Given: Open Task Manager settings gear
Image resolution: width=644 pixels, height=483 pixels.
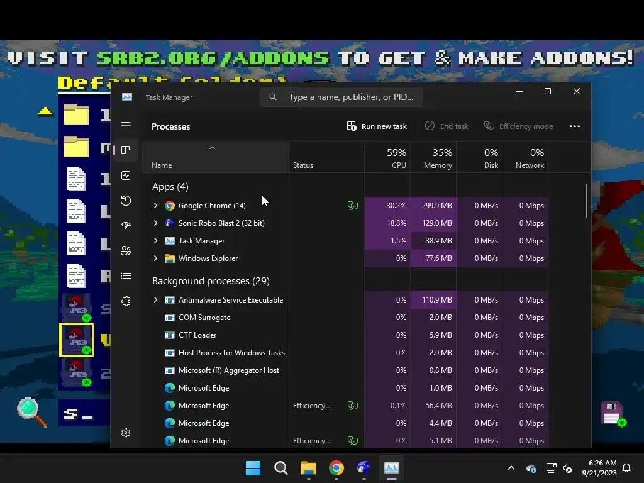Looking at the screenshot, I should point(126,433).
